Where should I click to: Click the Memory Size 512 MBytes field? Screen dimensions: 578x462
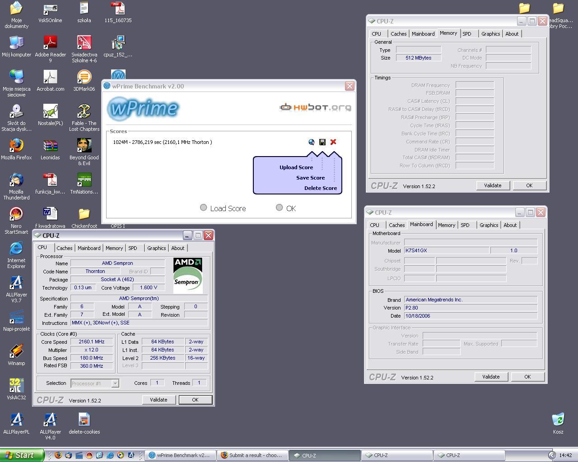pos(419,58)
